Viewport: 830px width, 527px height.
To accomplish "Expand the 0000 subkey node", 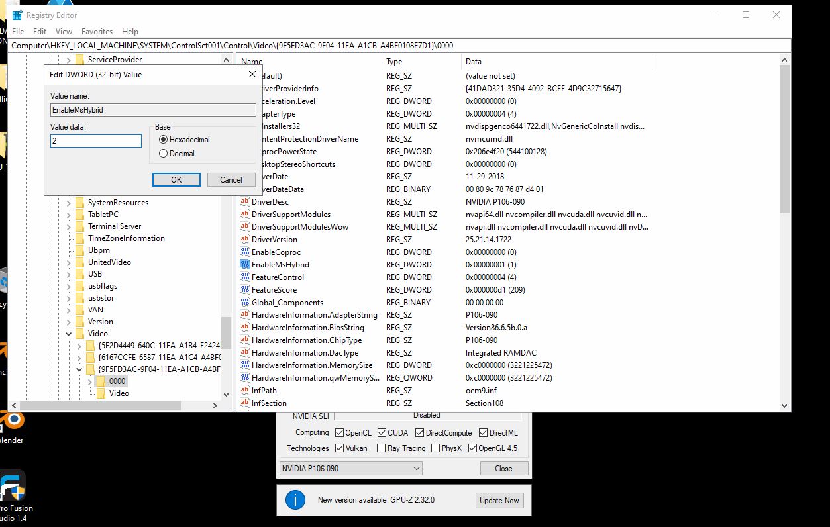I will point(90,381).
